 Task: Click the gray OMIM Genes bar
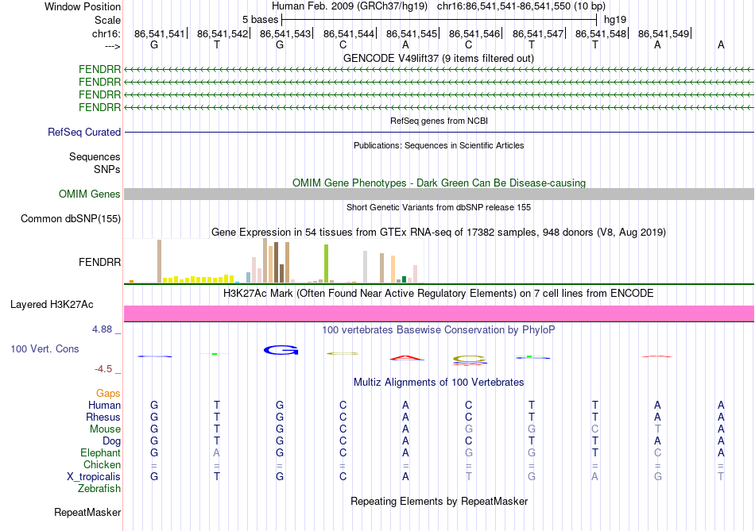click(439, 194)
